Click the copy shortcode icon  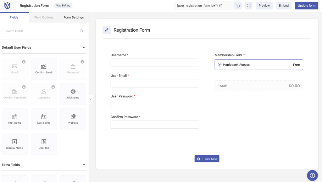(x=238, y=6)
